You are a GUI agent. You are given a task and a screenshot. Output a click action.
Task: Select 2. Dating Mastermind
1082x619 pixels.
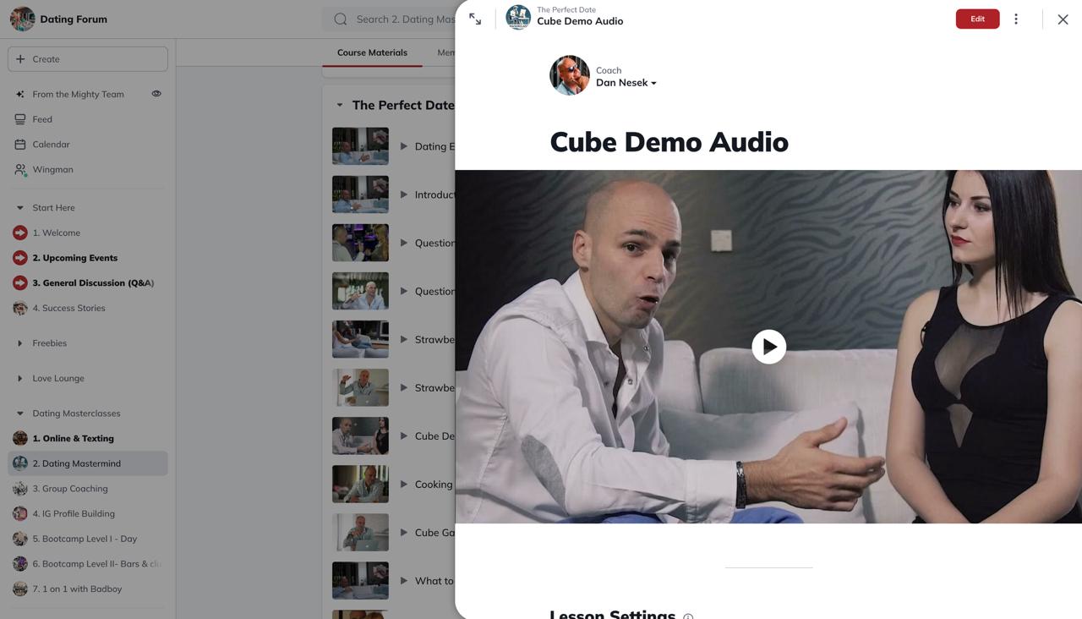tap(88, 463)
